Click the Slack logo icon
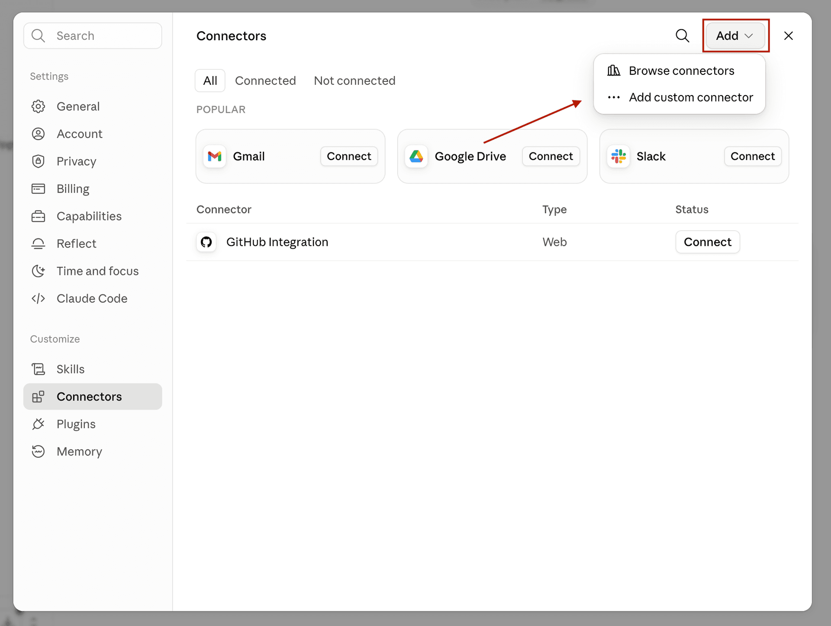The image size is (831, 626). tap(618, 156)
